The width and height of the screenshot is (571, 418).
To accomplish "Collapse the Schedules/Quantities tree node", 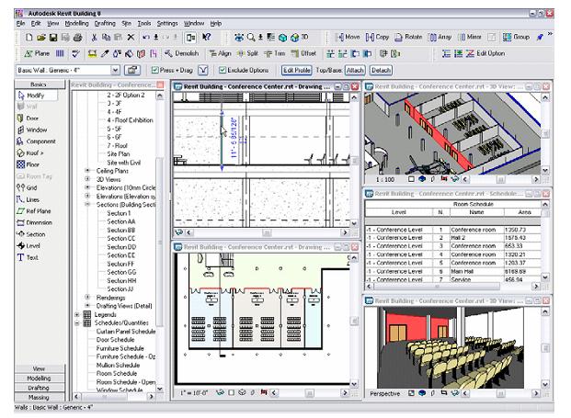I will 75,322.
